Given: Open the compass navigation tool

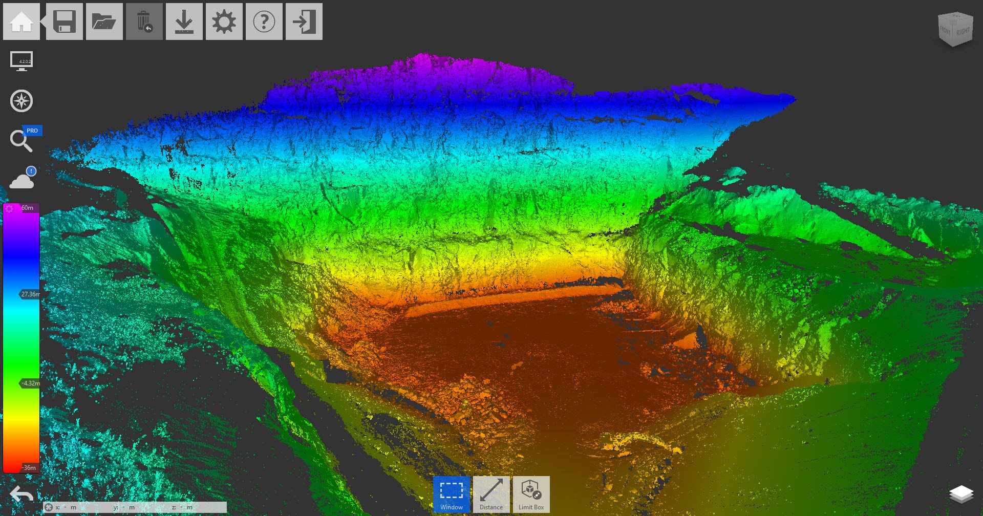Looking at the screenshot, I should [22, 101].
